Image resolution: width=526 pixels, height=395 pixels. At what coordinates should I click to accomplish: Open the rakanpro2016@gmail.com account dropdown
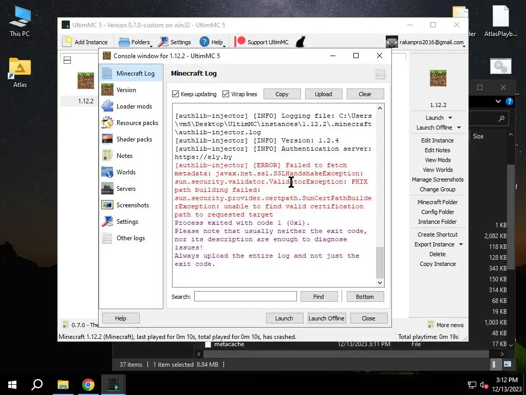click(426, 42)
